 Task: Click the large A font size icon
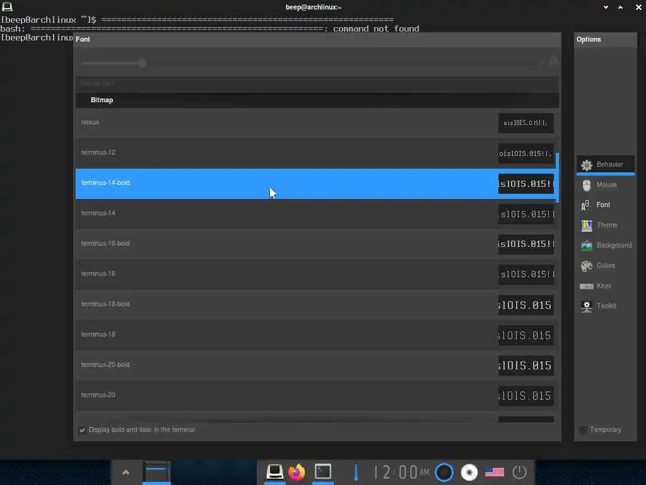[553, 61]
